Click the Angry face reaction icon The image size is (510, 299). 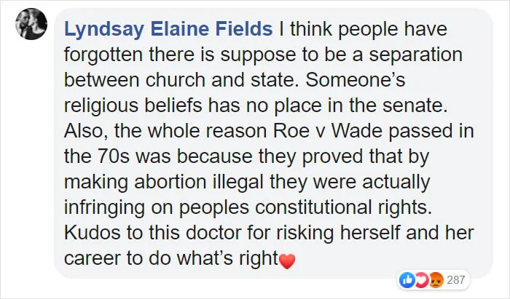(436, 280)
